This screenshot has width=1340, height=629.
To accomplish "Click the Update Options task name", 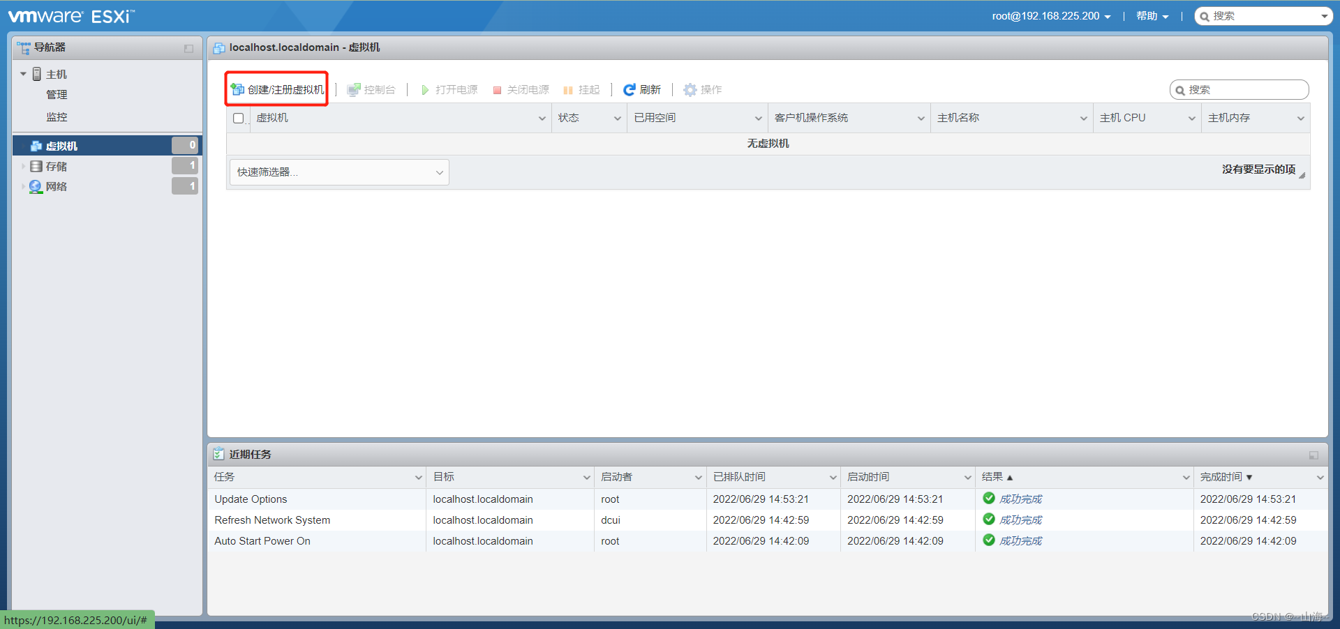I will coord(251,499).
